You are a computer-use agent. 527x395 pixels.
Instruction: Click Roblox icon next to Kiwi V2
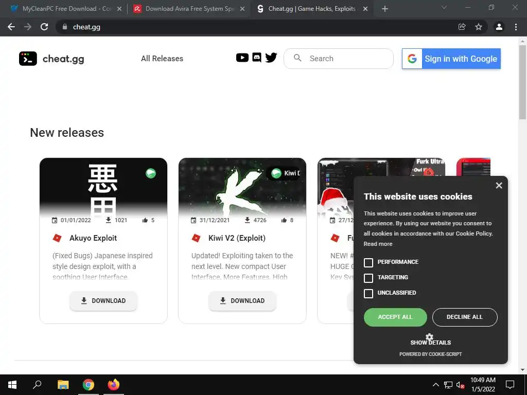tap(196, 238)
